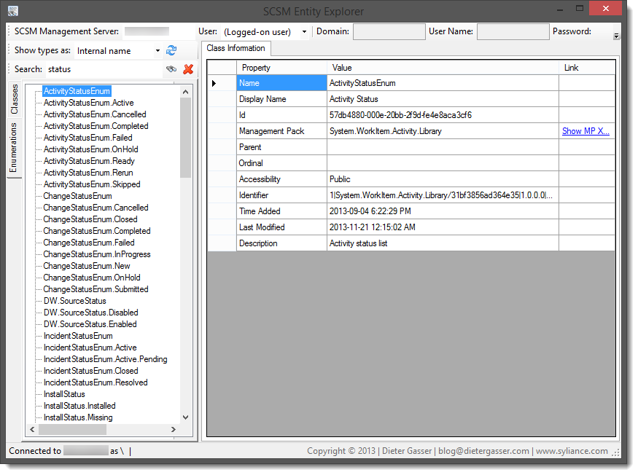
Task: Clear search with the red X icon
Action: pos(188,69)
